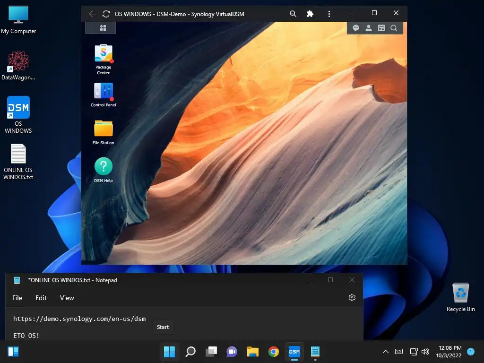Viewport: 484px width, 363px height.
Task: Open widgets button at taskbar left
Action: click(x=13, y=352)
